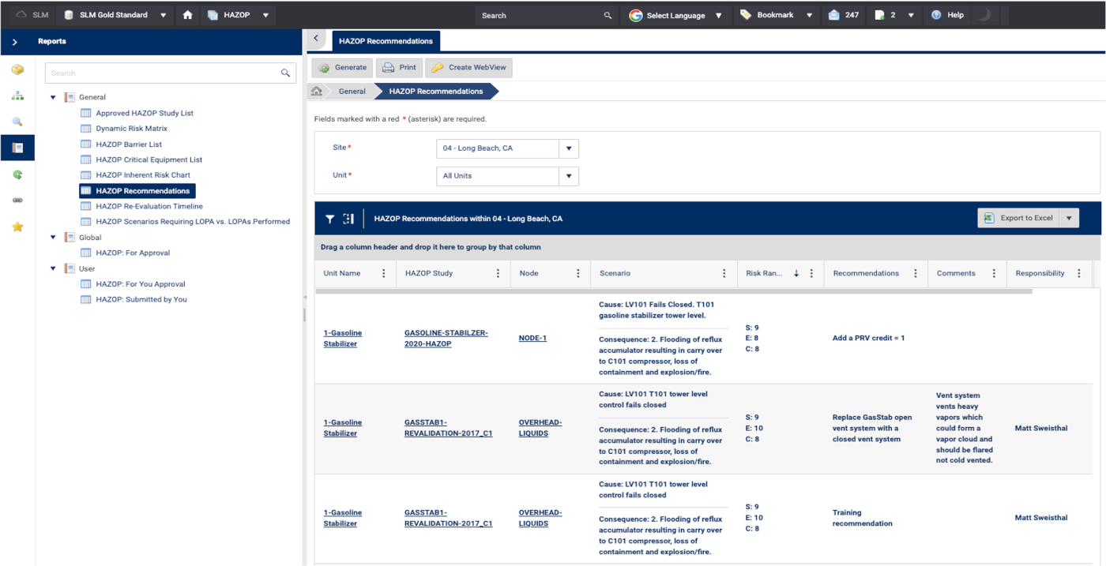Screen dimensions: 1106x566
Task: Click the Generate button
Action: pyautogui.click(x=342, y=68)
